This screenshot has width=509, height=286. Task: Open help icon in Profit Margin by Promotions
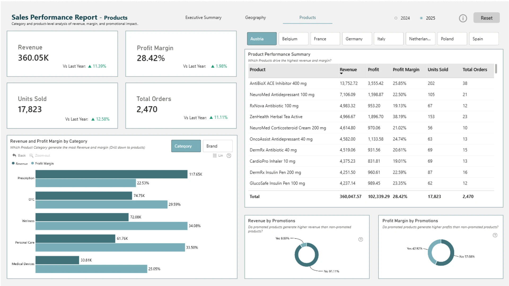tap(495, 235)
